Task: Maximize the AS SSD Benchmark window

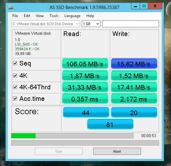Action: 144,6
